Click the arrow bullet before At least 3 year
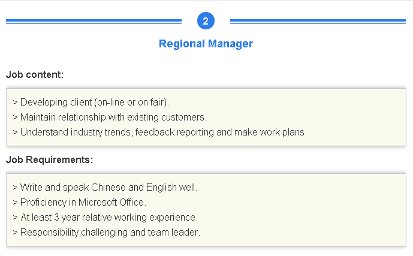This screenshot has width=413, height=256. tap(15, 218)
